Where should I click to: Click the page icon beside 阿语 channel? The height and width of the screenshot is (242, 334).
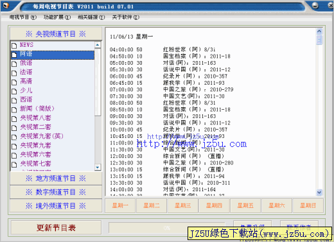(14, 55)
